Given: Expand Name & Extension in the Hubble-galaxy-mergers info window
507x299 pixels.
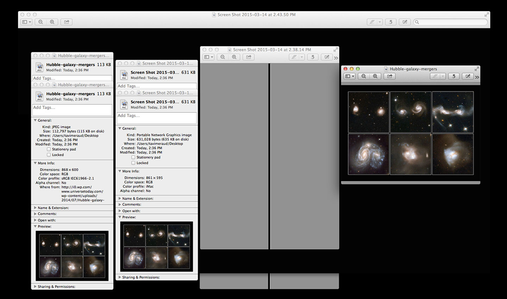Looking at the screenshot, I should coord(35,208).
